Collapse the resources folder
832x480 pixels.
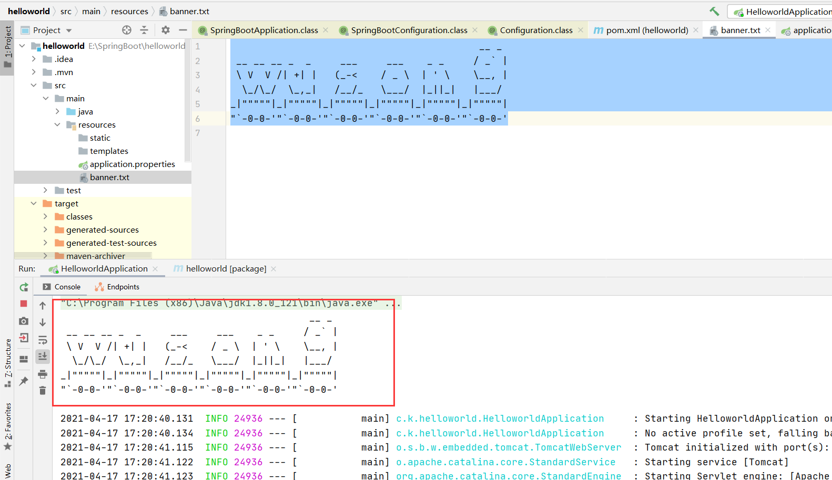pyautogui.click(x=57, y=124)
